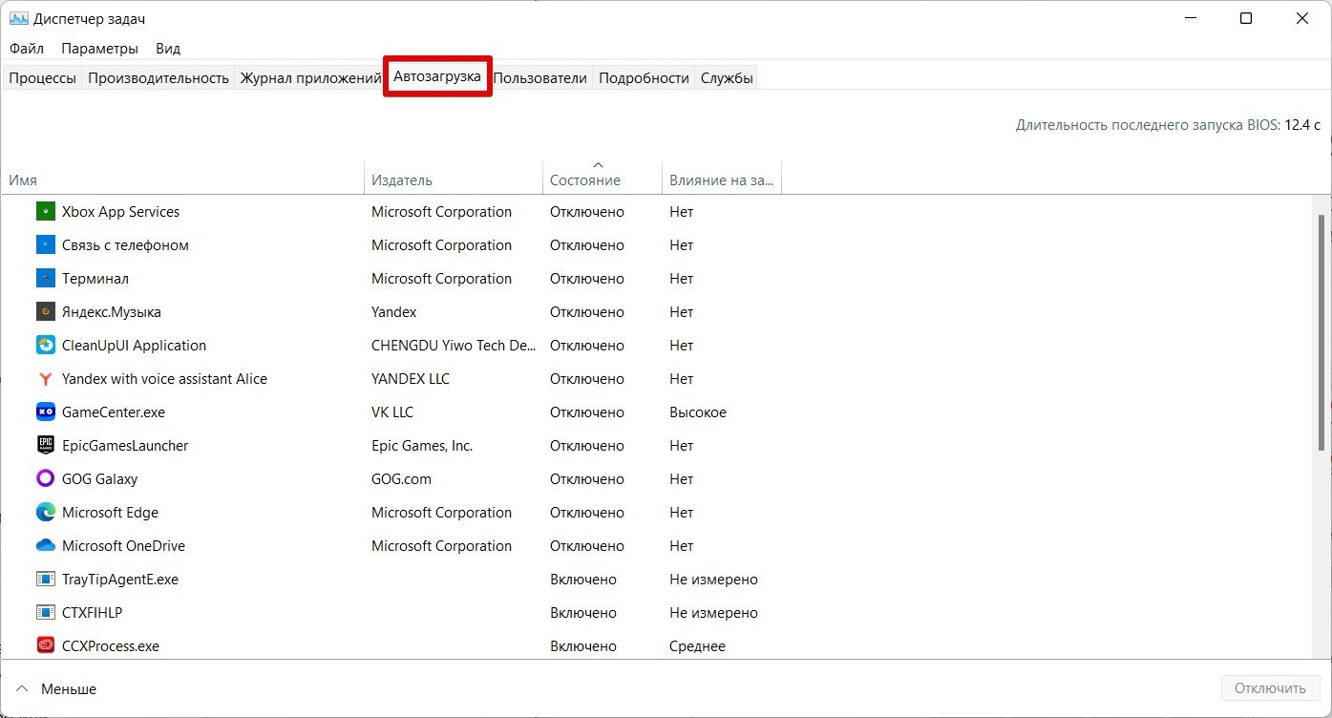Select the Xbox App Services row name

tap(120, 212)
